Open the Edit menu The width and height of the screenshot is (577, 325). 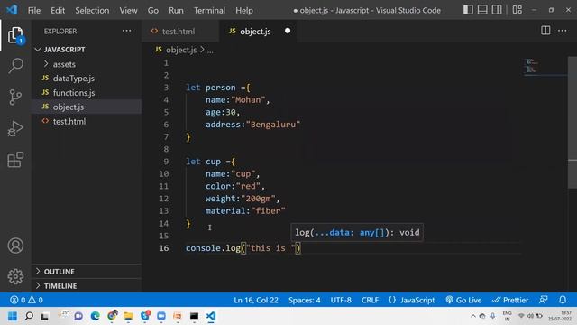[x=58, y=10]
